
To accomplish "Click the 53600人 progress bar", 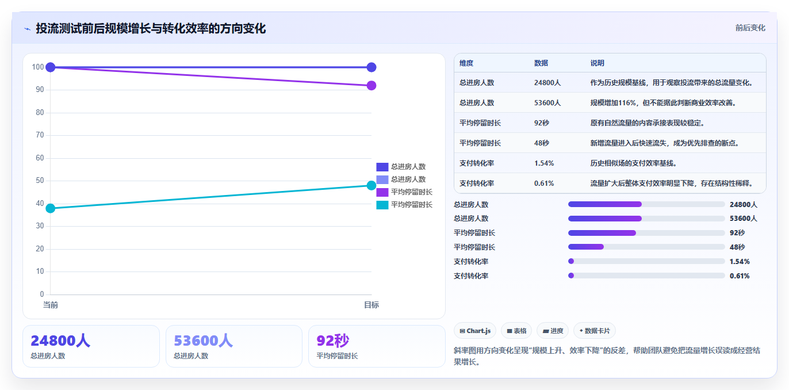I will [x=646, y=219].
